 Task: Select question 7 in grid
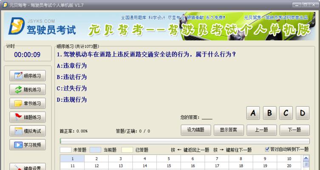coord(217,159)
